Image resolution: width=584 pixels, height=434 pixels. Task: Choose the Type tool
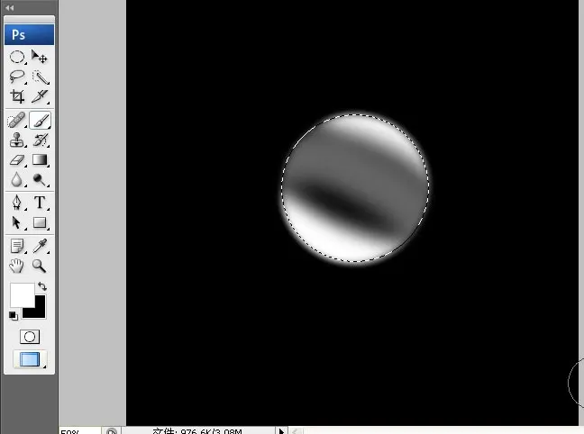[x=40, y=203]
